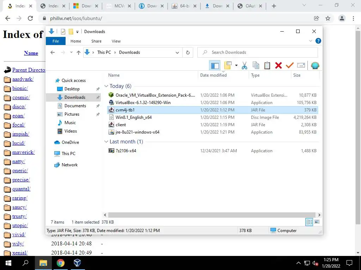Click the Share page icon in Chrome
361x270 pixels.
coord(317,18)
